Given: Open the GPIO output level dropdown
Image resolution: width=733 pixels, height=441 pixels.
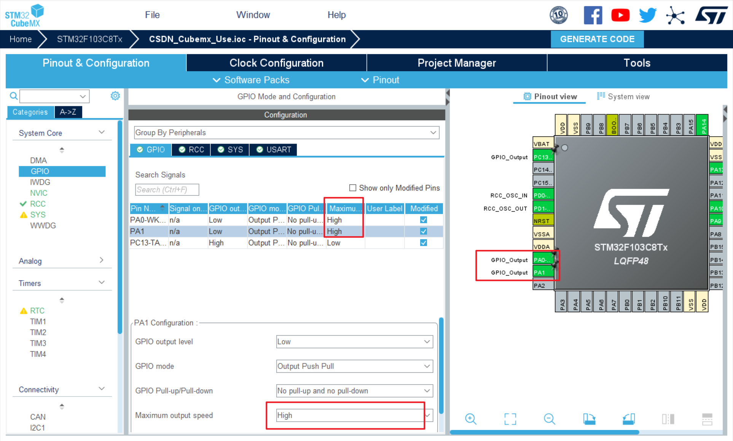Looking at the screenshot, I should pyautogui.click(x=354, y=342).
